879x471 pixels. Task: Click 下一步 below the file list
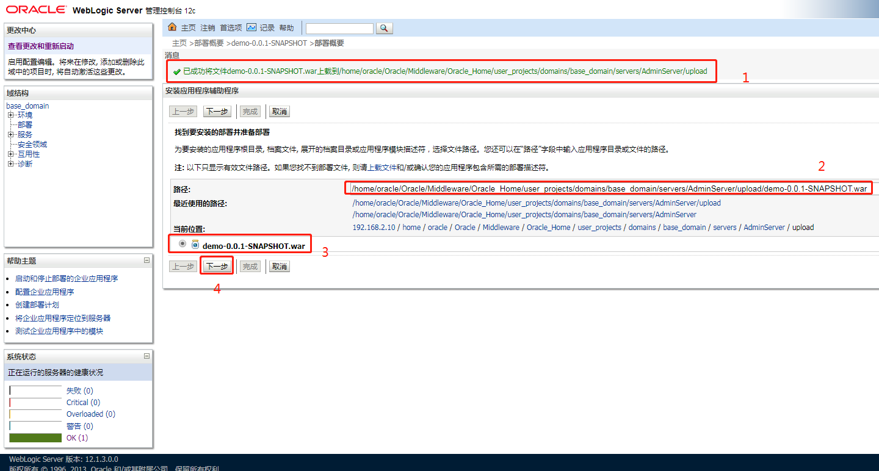point(217,267)
